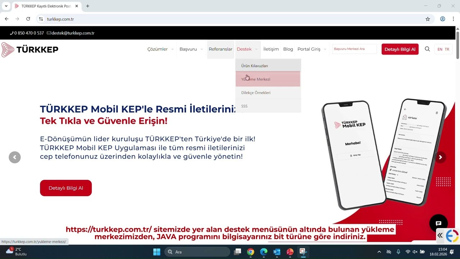This screenshot has width=460, height=259.
Task: Open the Referanslar page
Action: (x=220, y=49)
